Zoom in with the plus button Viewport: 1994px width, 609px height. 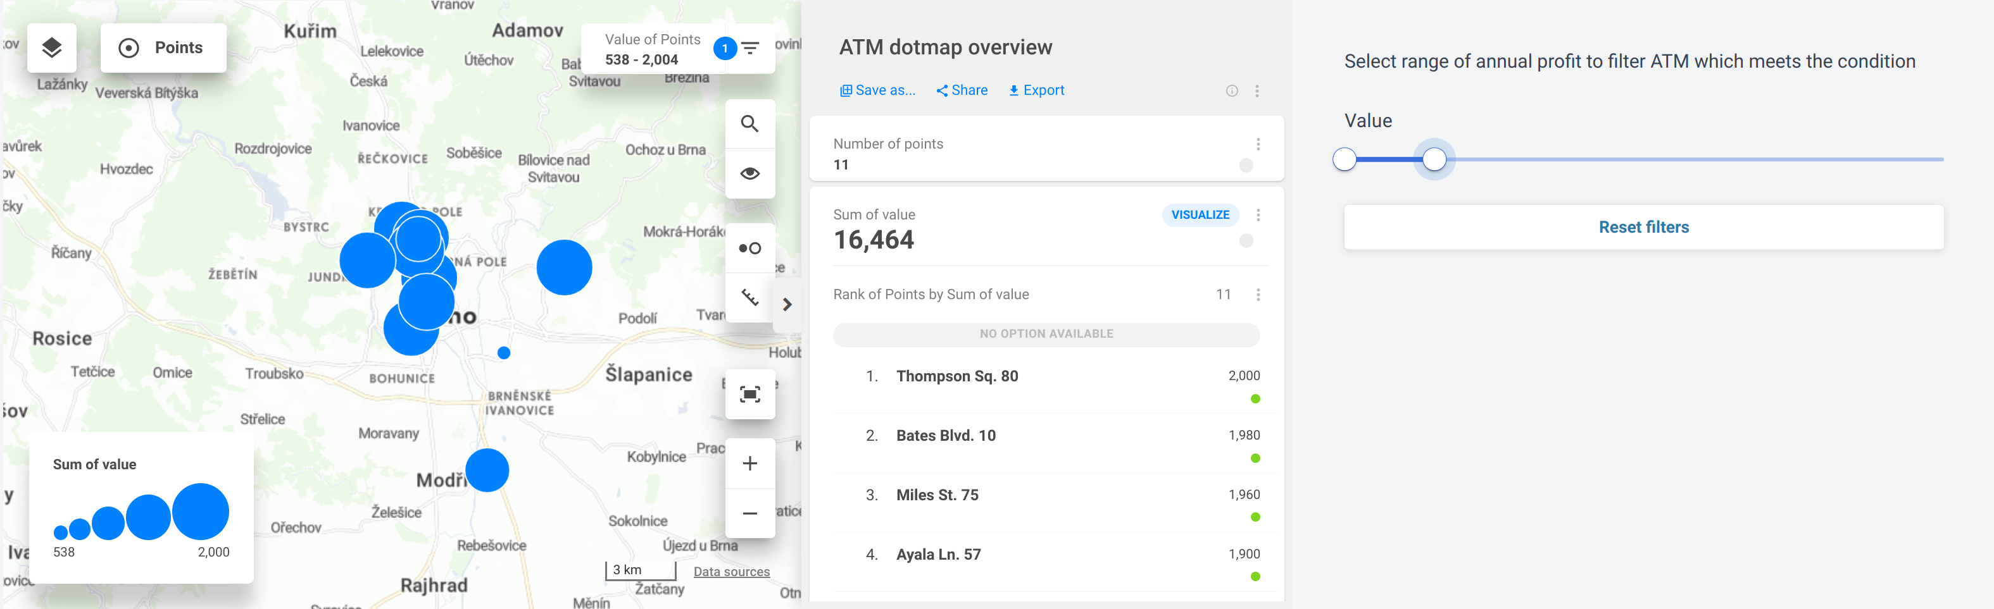coord(749,464)
